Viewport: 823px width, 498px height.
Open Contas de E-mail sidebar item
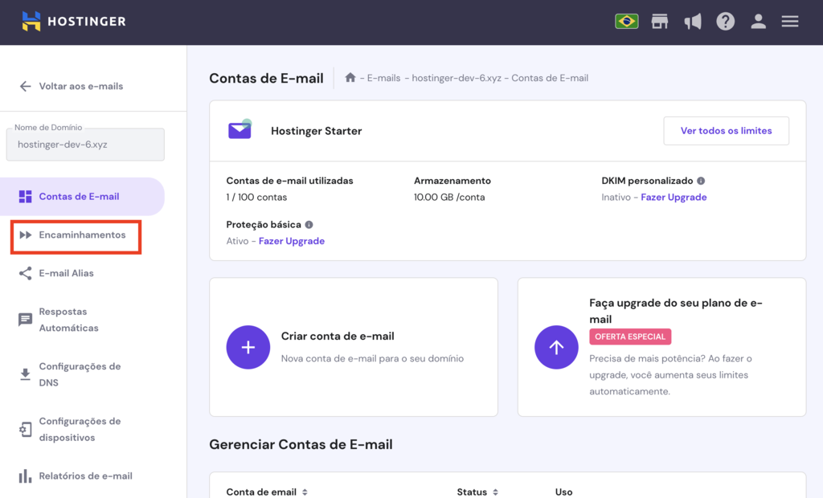(x=82, y=196)
